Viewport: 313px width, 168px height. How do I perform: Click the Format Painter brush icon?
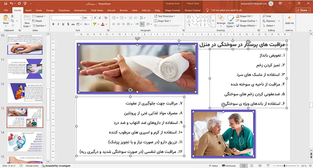point(12,25)
